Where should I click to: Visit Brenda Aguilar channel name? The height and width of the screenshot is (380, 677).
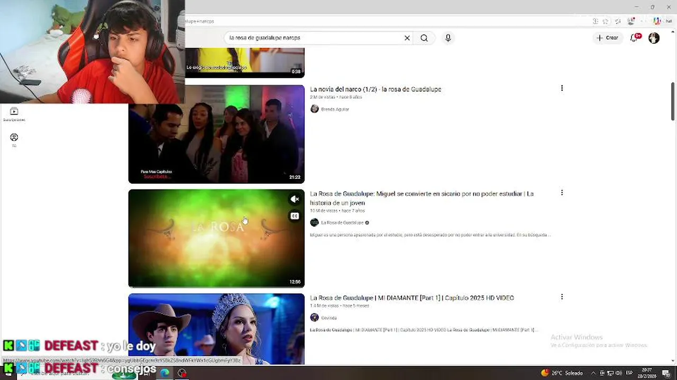point(335,109)
